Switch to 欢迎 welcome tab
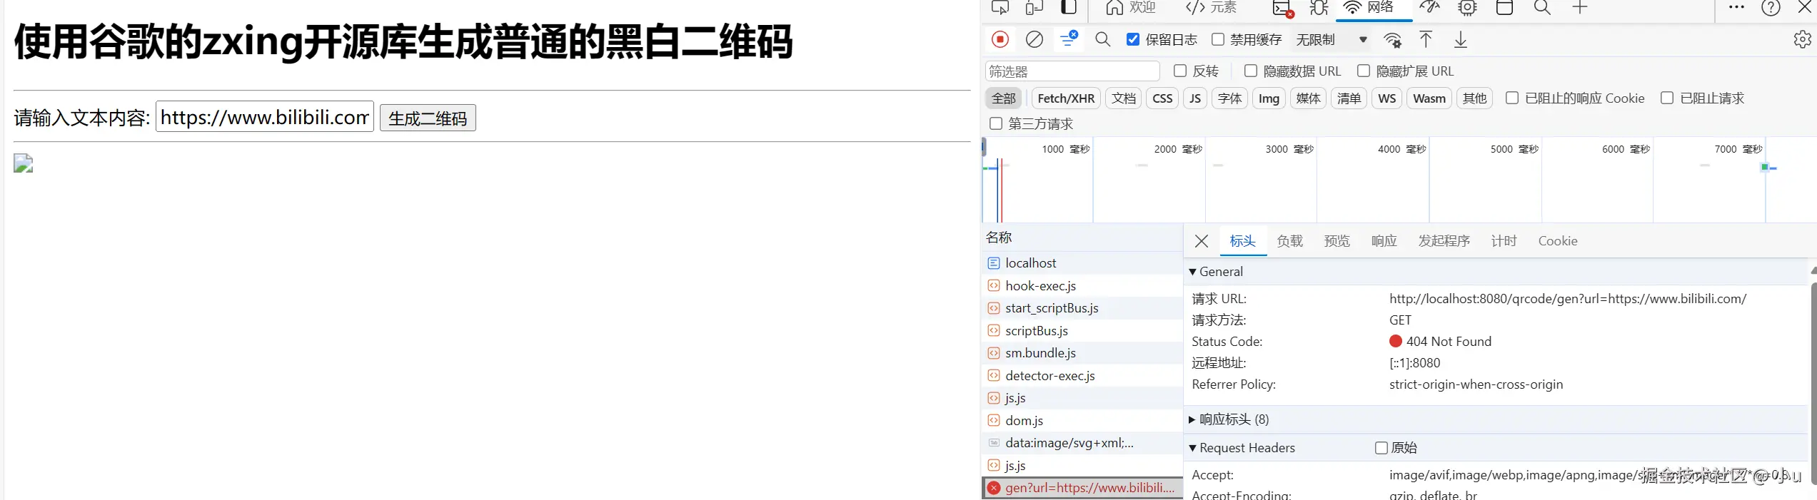This screenshot has height=500, width=1817. (x=1131, y=8)
